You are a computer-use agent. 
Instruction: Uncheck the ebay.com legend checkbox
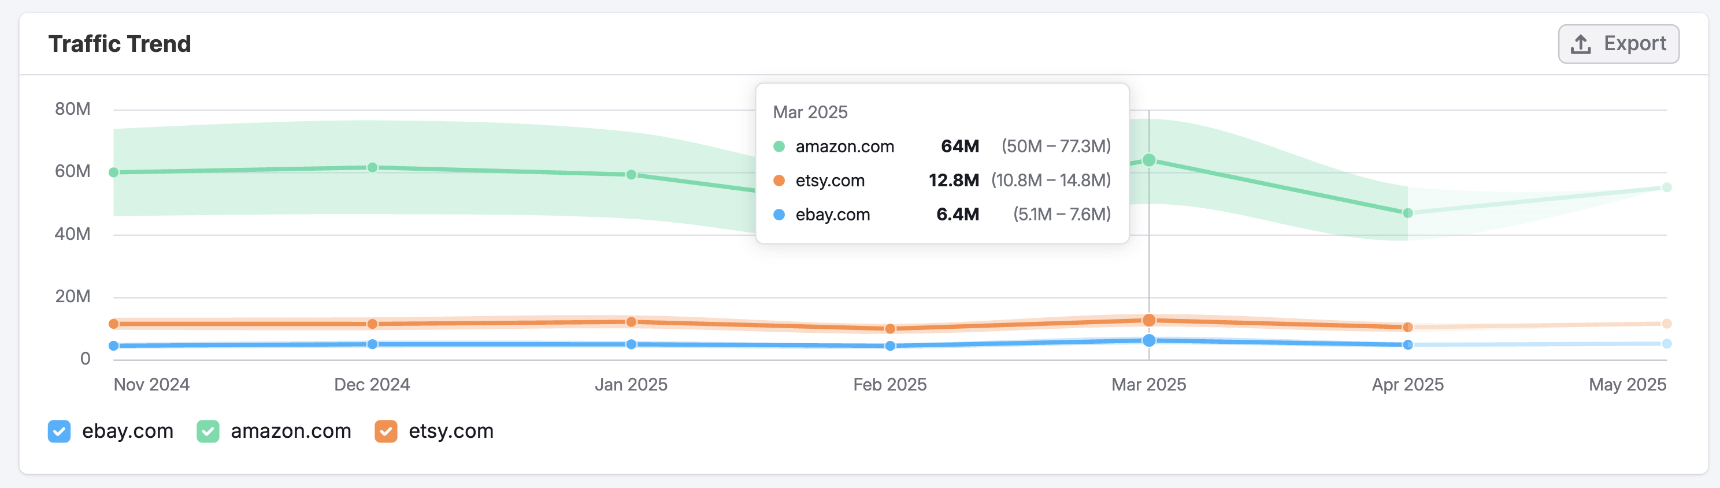point(59,431)
